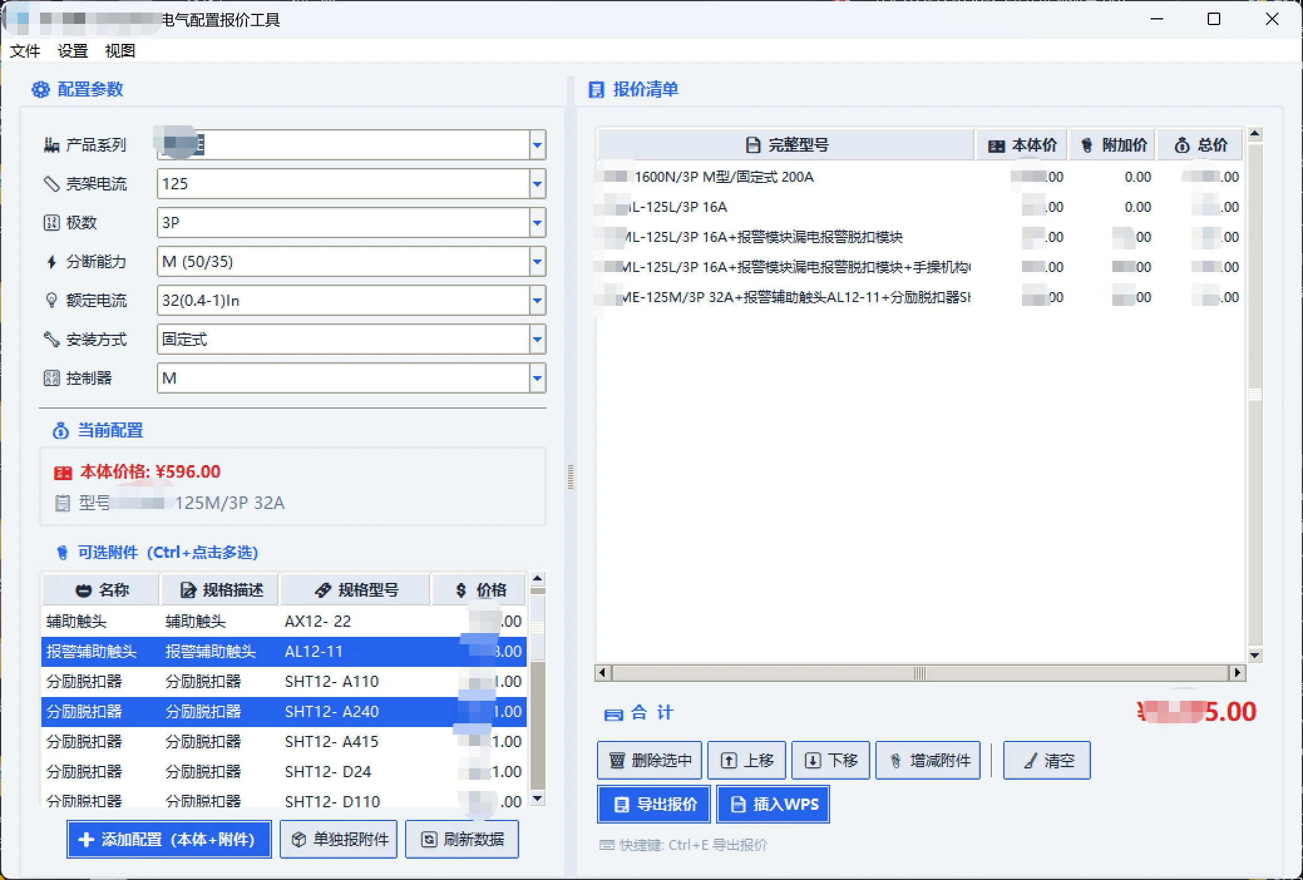Click the 插入WPS button
Viewport: 1303px width, 880px height.
(773, 804)
